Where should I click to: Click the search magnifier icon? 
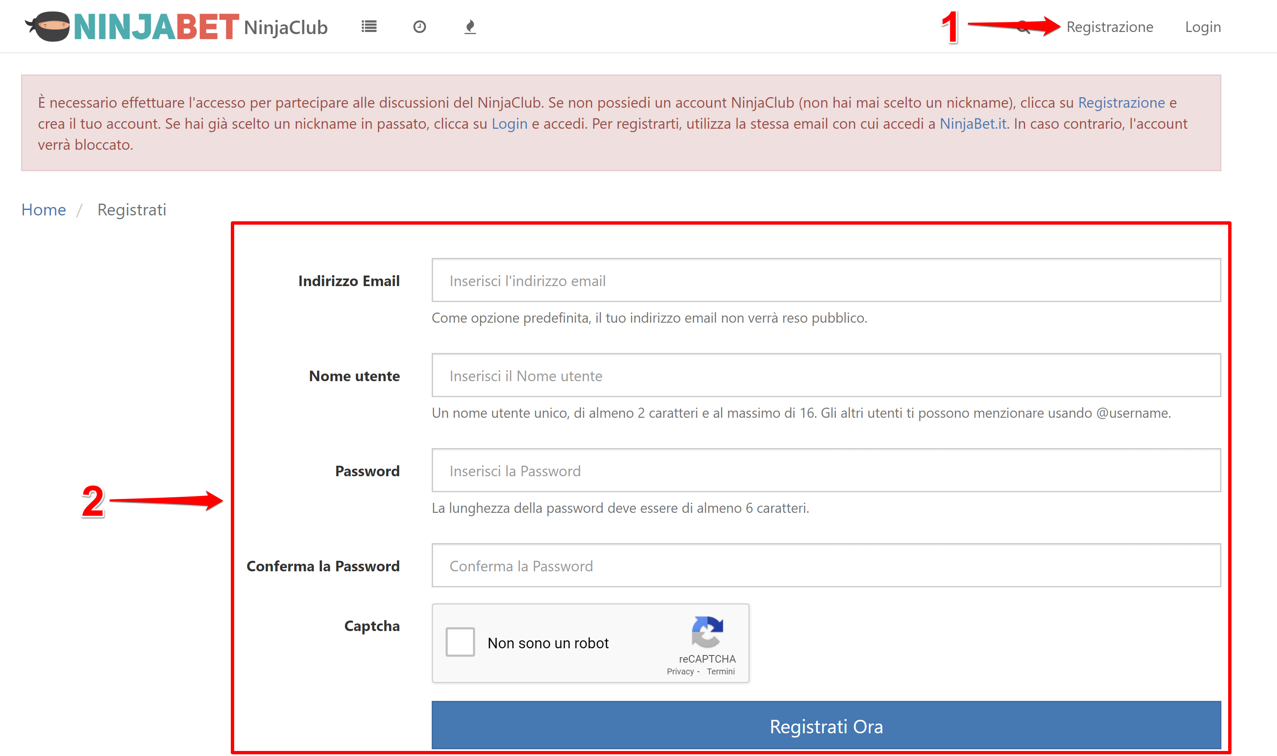click(x=1023, y=27)
